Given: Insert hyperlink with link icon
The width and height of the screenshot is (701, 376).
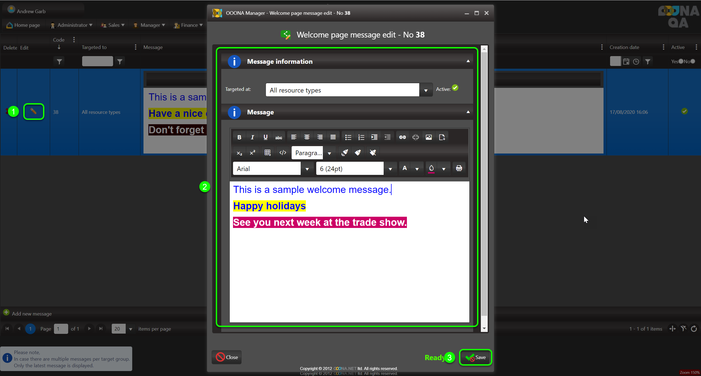Looking at the screenshot, I should click(x=402, y=137).
